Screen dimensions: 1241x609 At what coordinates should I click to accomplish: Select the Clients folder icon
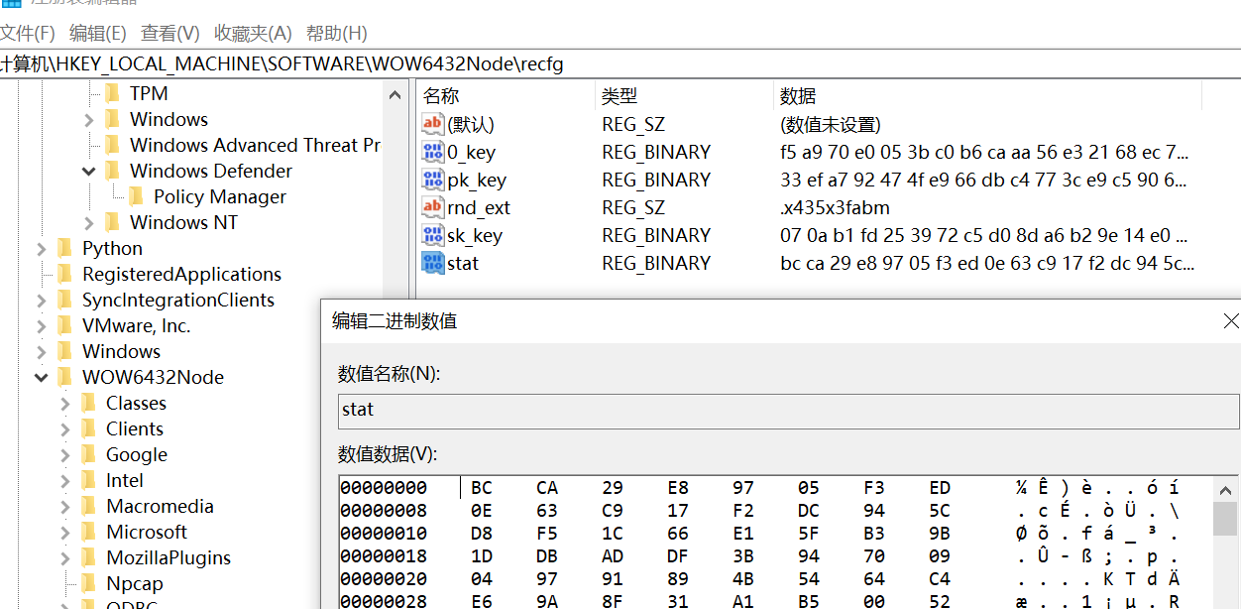click(x=88, y=428)
